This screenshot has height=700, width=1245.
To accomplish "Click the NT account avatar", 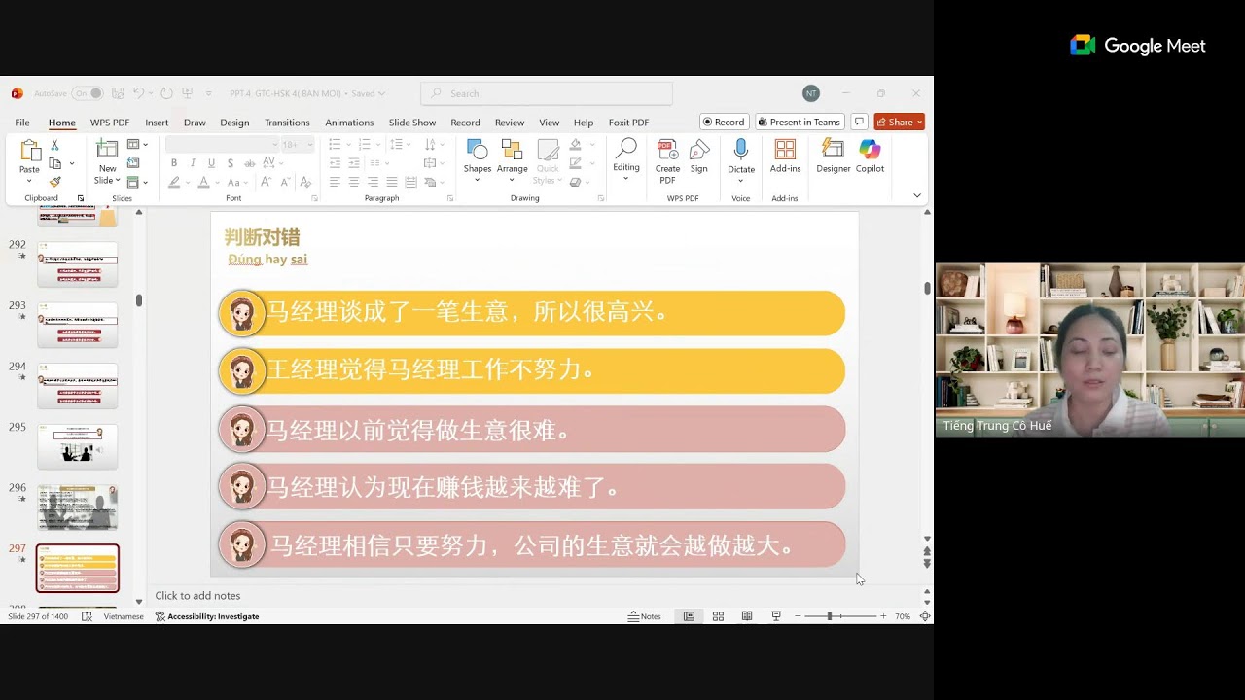I will click(x=811, y=93).
